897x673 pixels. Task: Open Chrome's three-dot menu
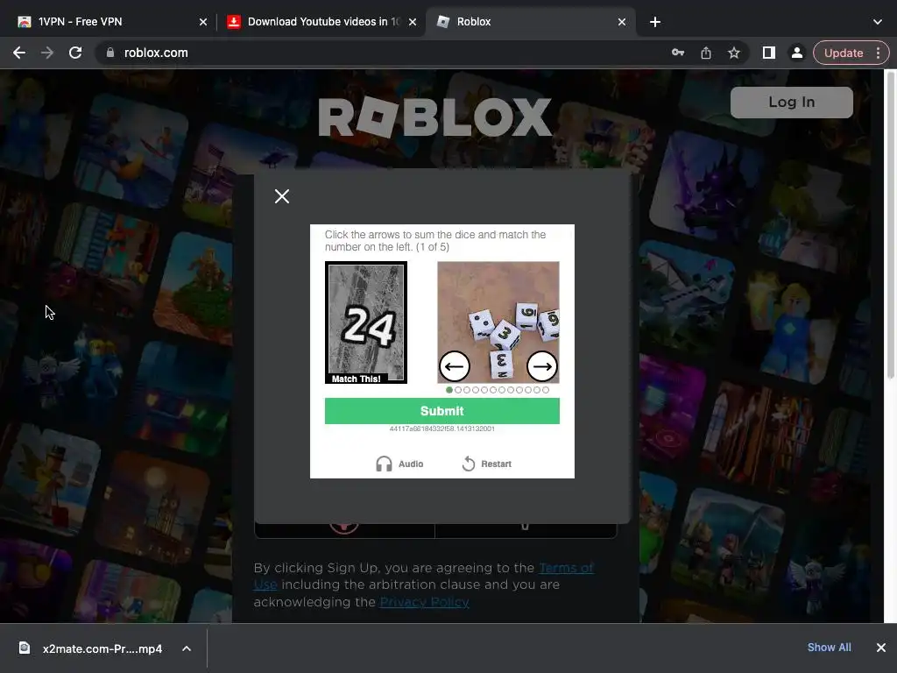tap(878, 53)
